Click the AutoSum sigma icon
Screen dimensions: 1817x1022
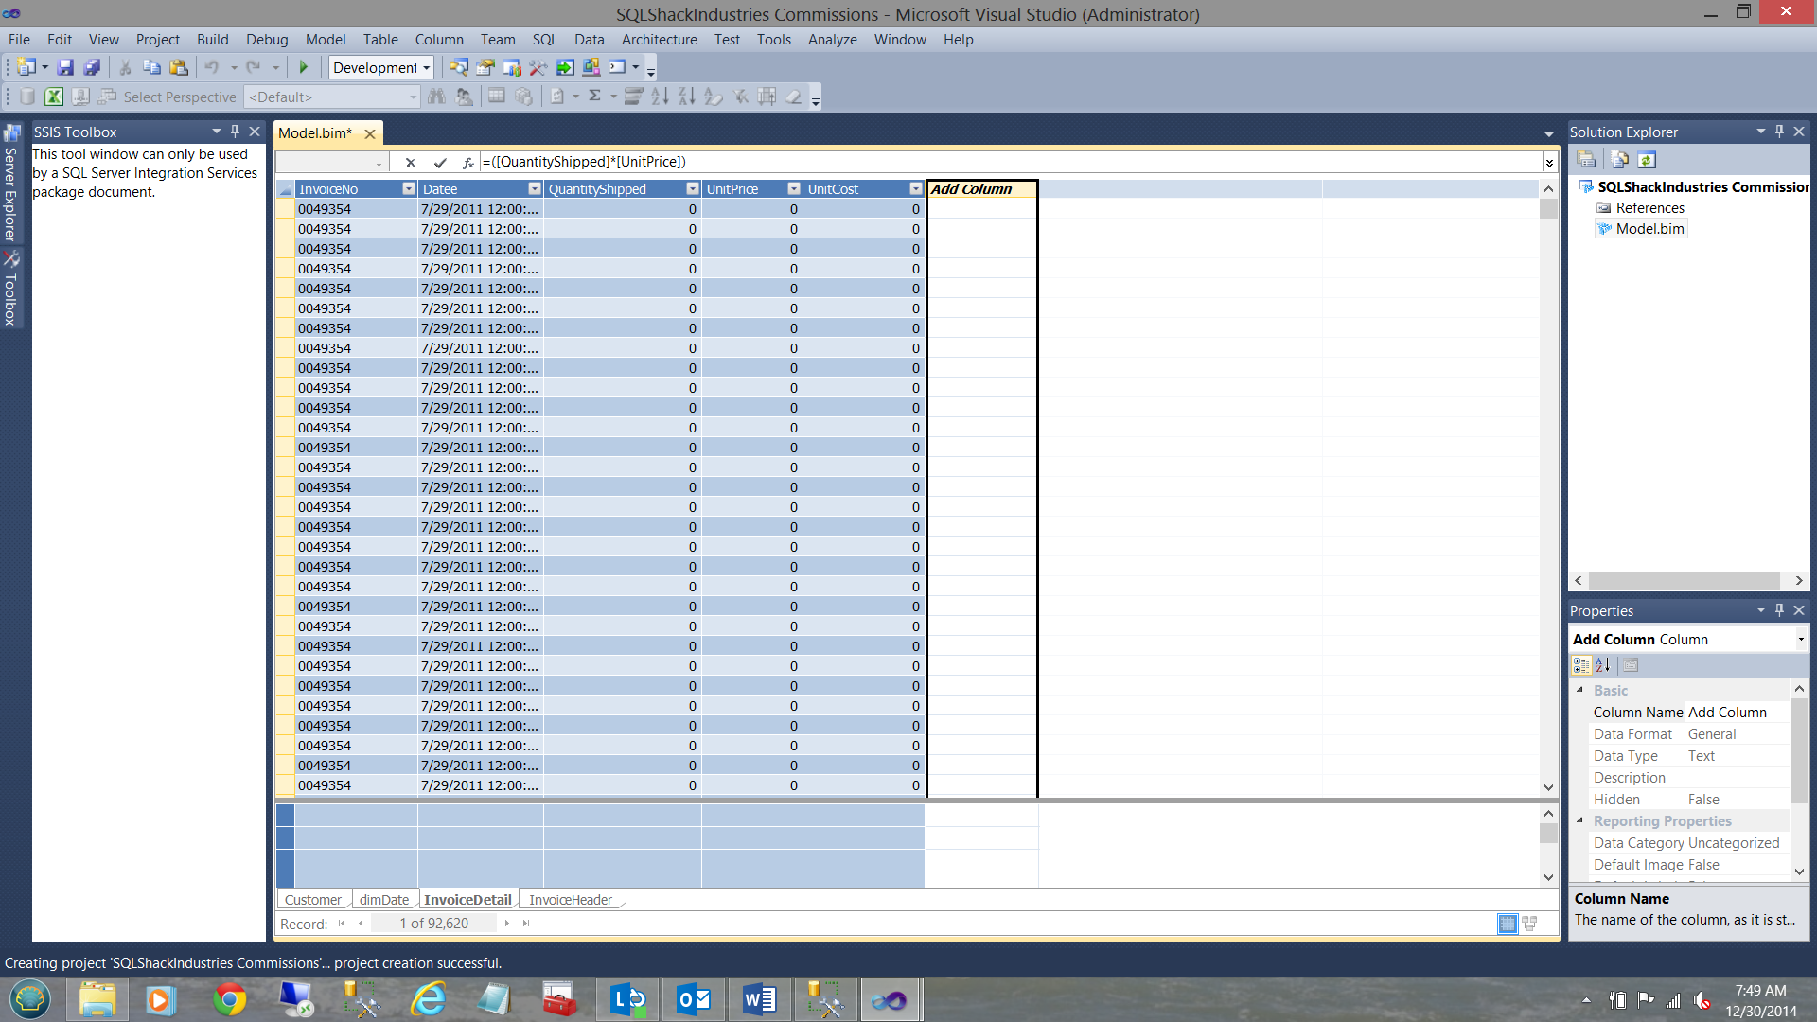[594, 97]
